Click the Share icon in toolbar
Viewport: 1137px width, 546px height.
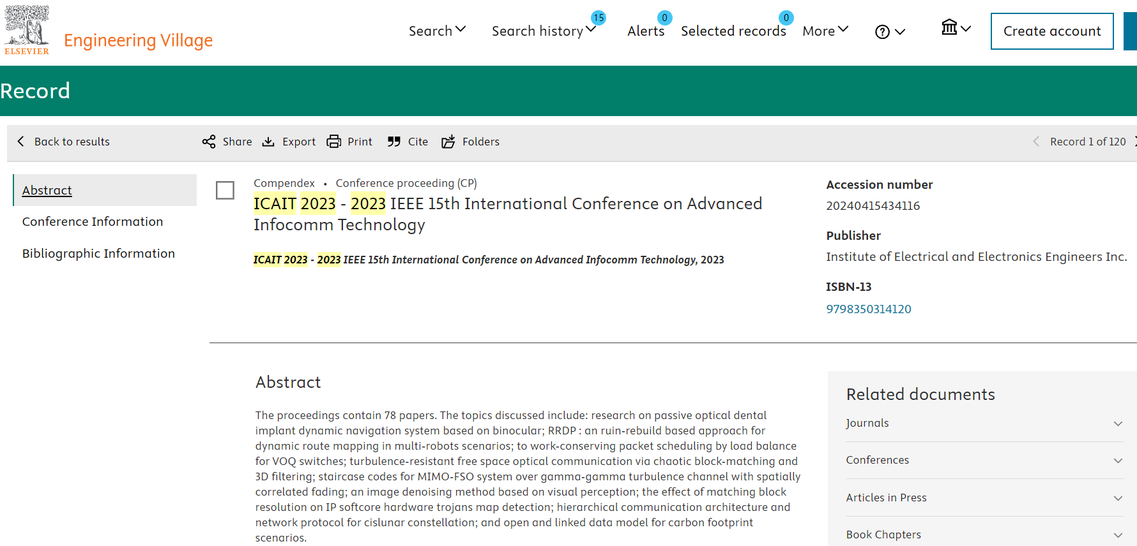click(x=209, y=142)
